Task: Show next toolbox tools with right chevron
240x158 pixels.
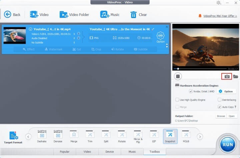Action: click(x=200, y=137)
